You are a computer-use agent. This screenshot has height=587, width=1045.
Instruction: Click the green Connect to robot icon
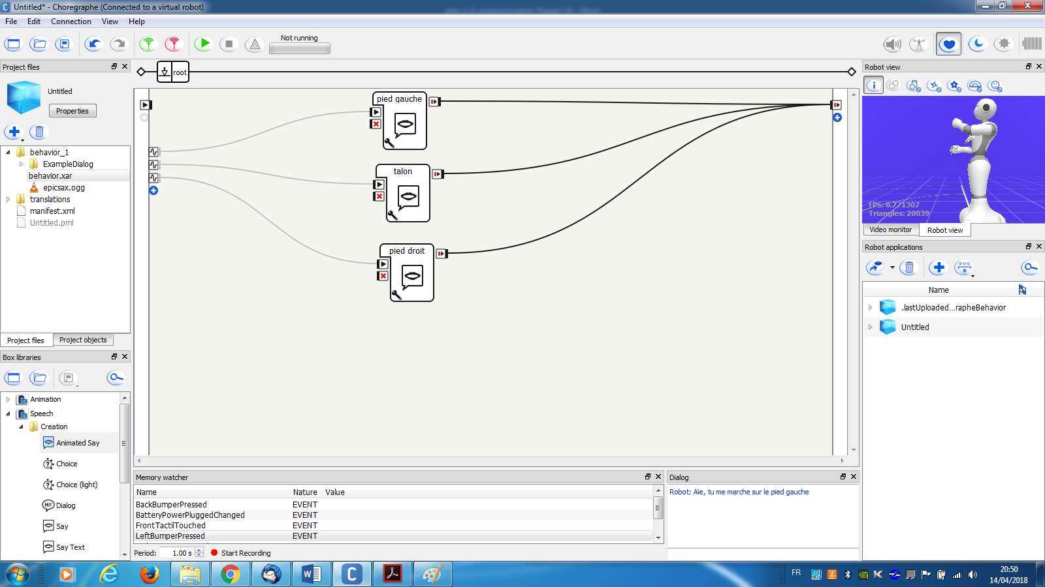pos(148,44)
